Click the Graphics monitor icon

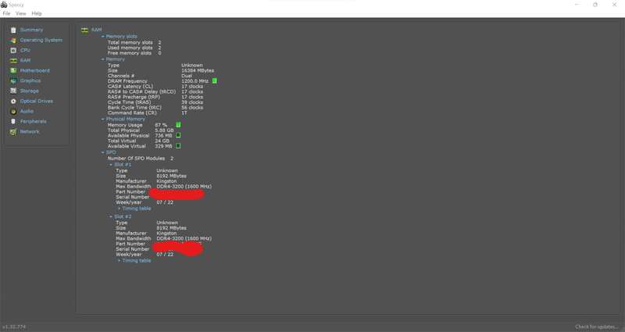(13, 81)
